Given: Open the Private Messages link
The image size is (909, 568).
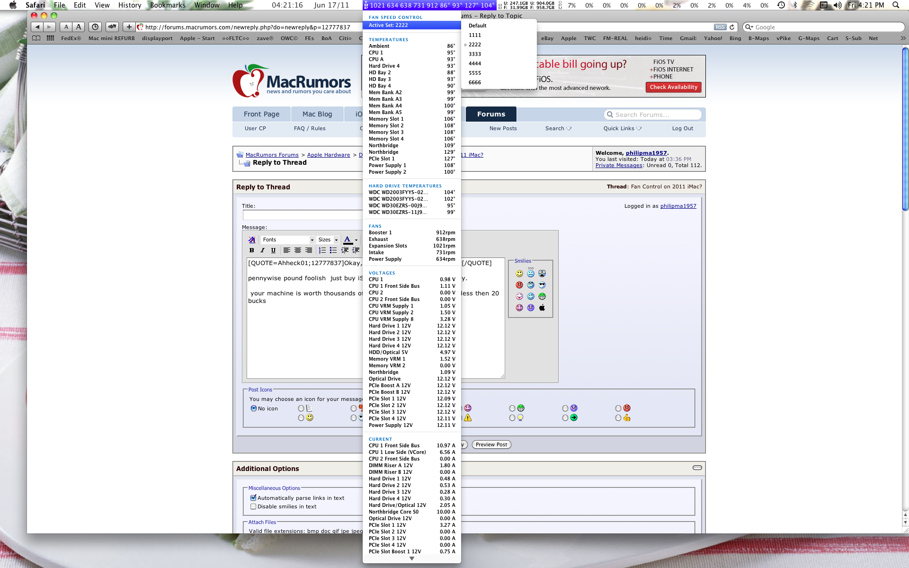Looking at the screenshot, I should click(x=619, y=165).
